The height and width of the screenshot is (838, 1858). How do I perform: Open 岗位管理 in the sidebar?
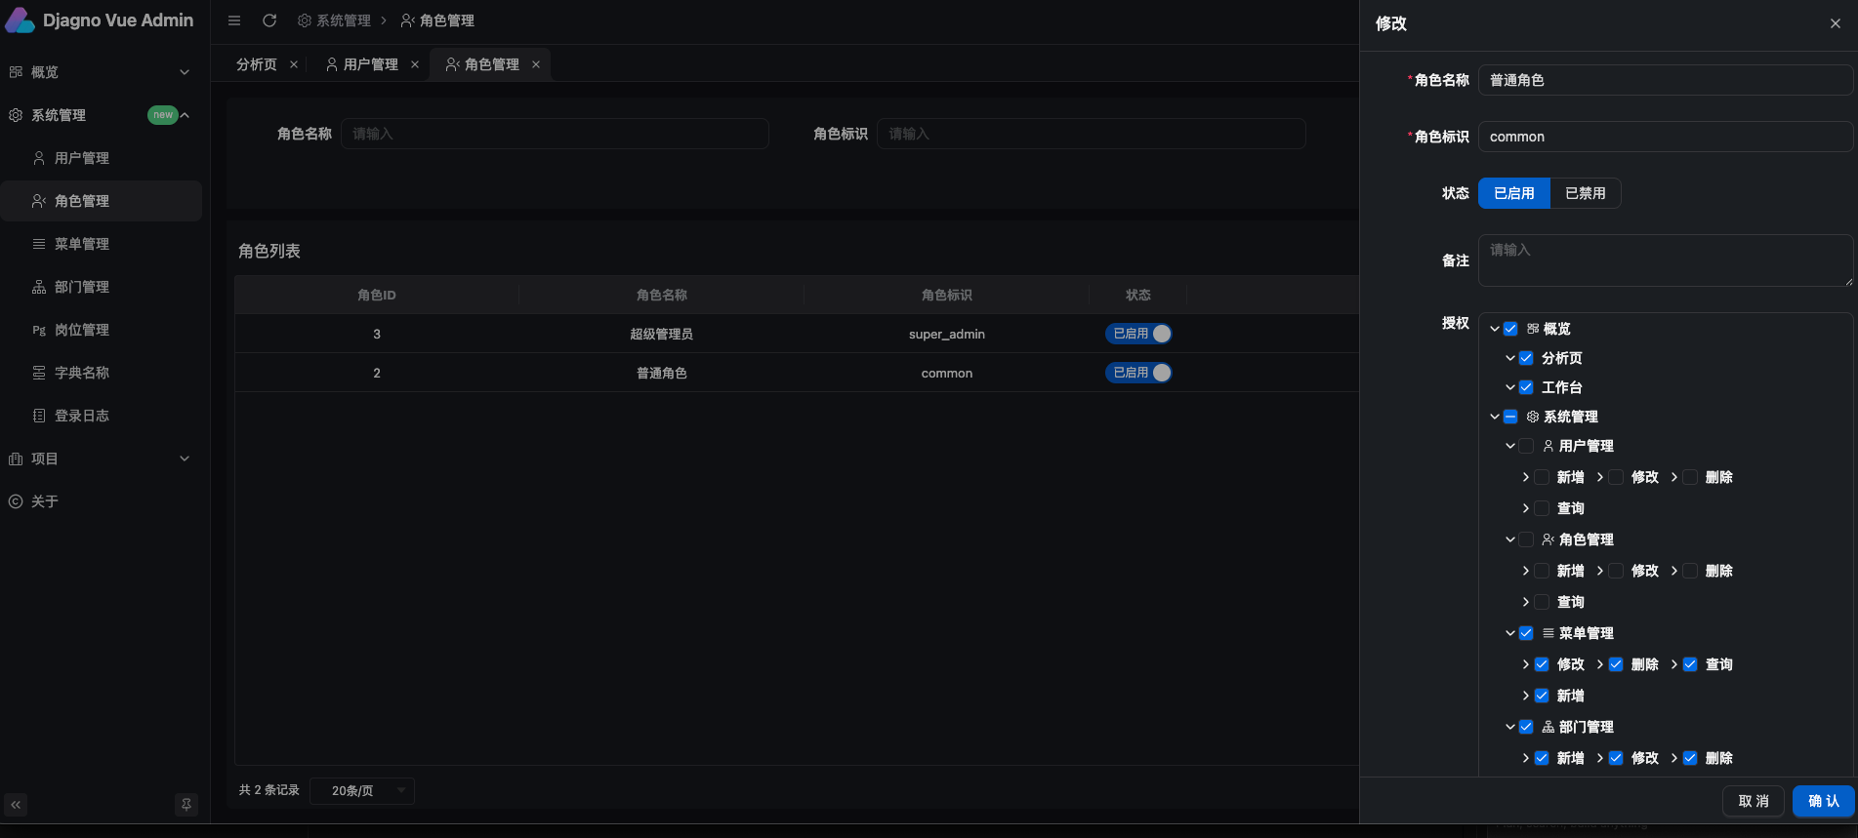click(82, 330)
